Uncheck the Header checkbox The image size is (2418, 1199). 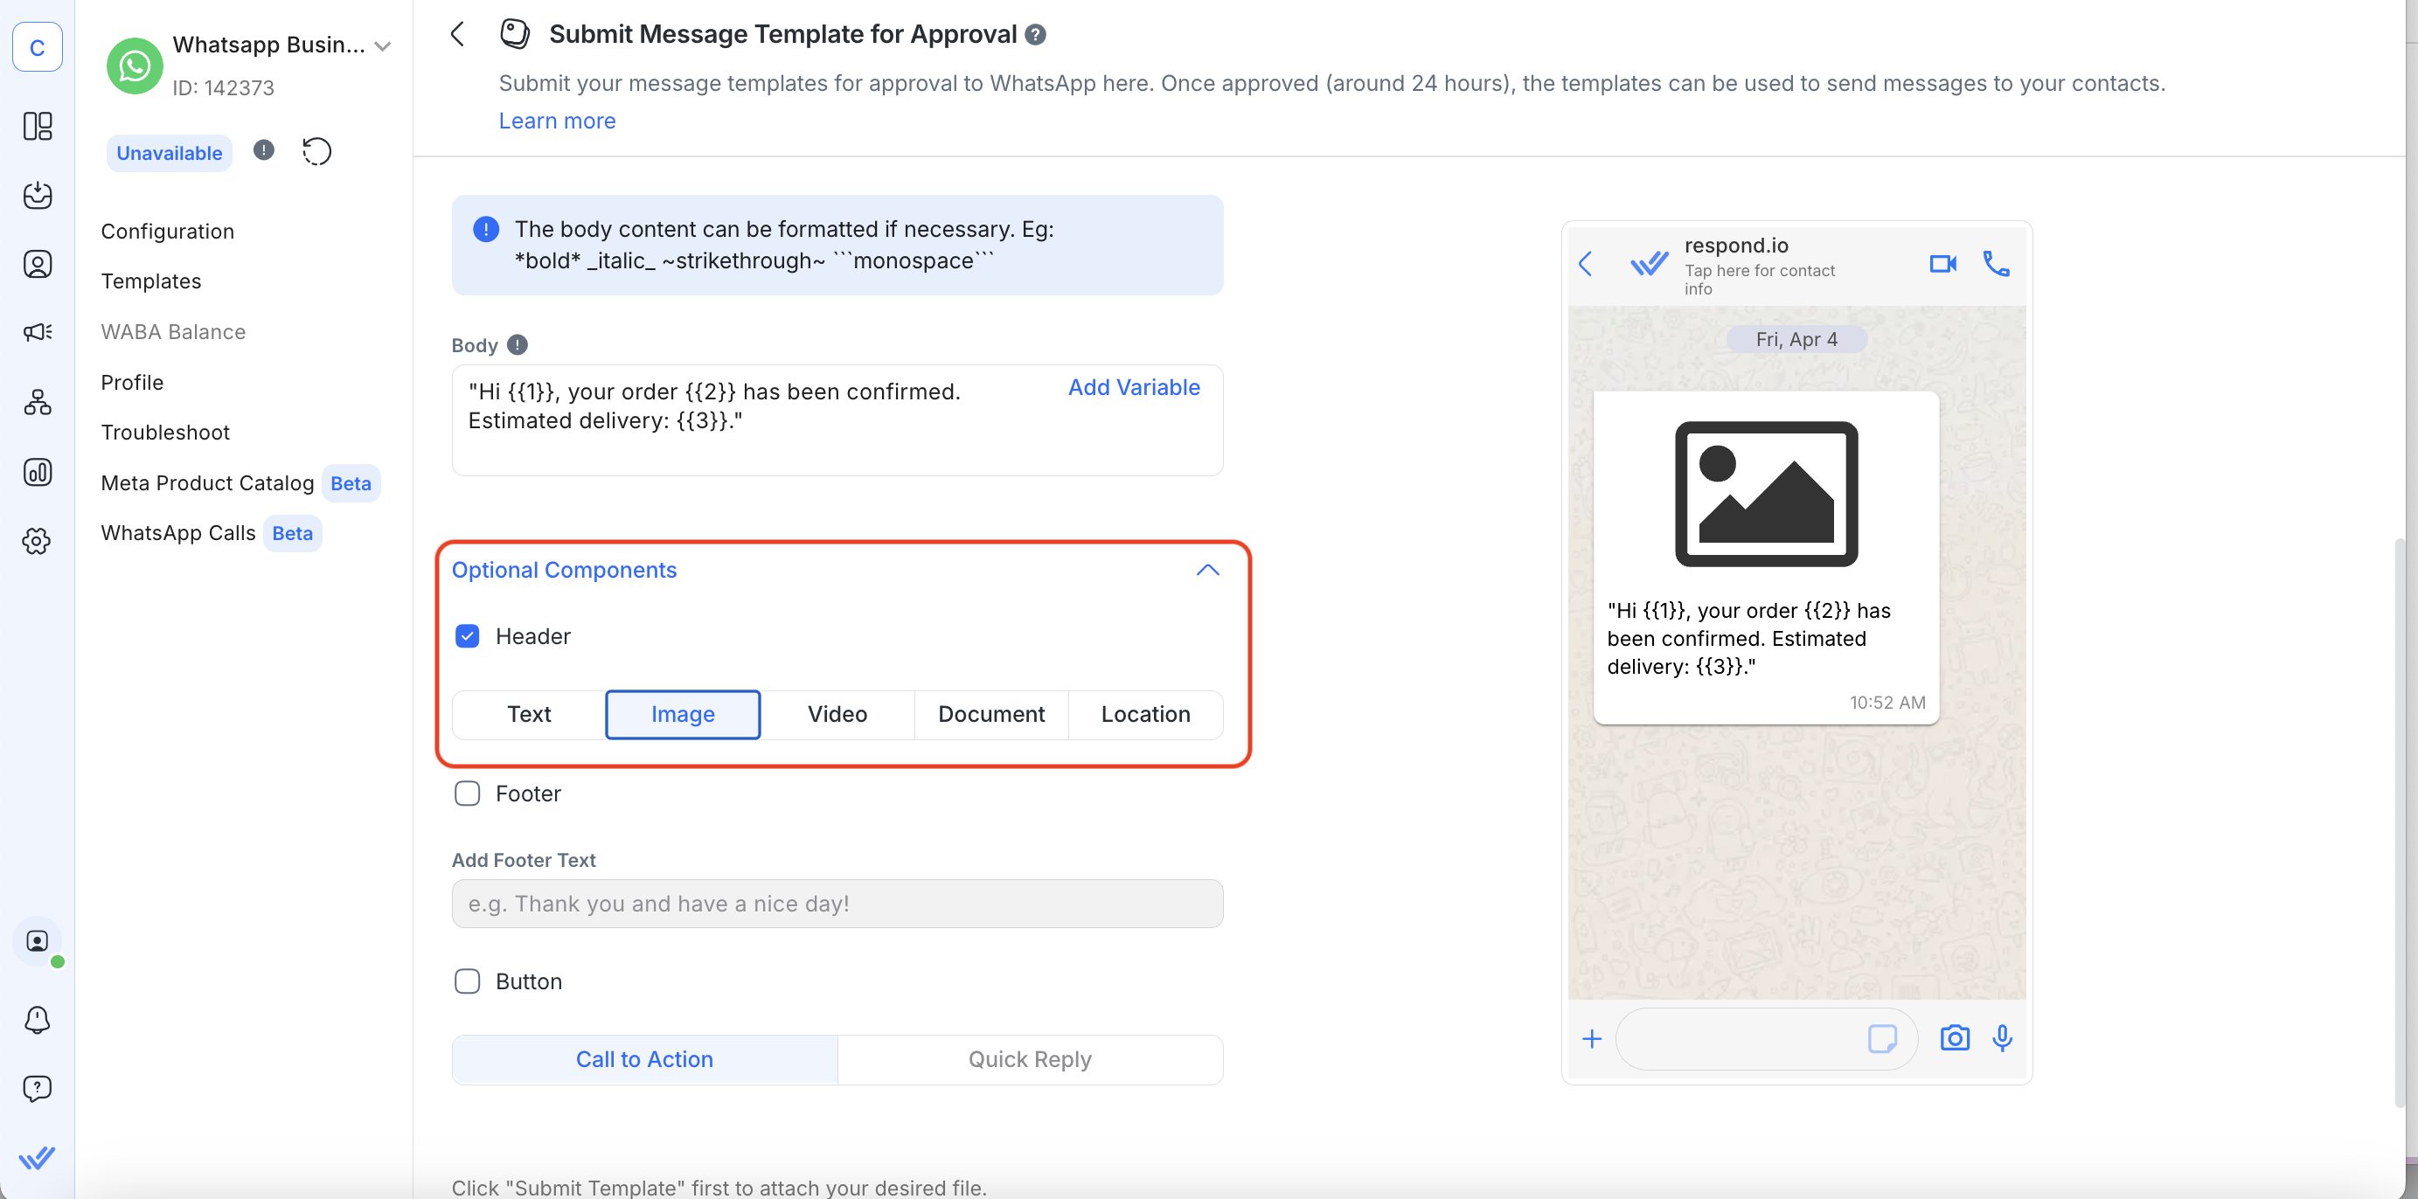[x=467, y=635]
